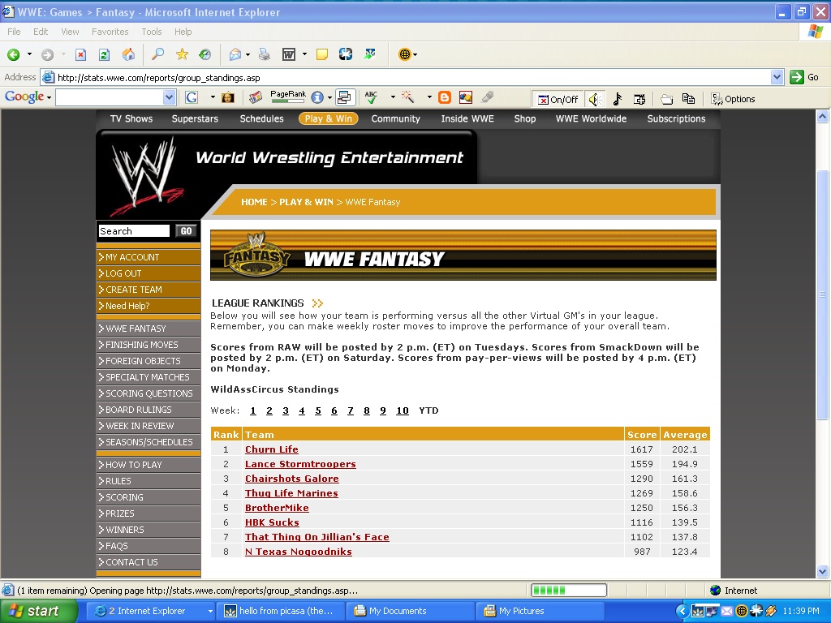The width and height of the screenshot is (831, 623).
Task: Open the Churn Life team link
Action: (271, 449)
